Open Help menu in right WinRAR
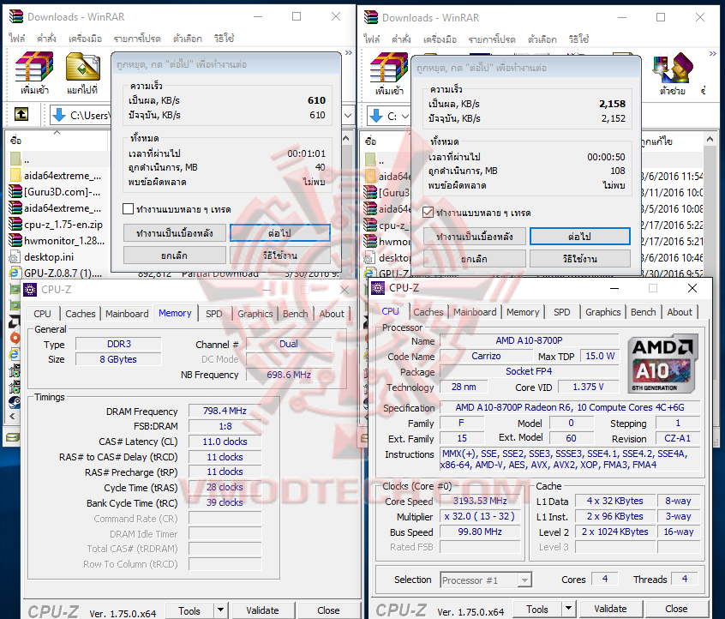 pyautogui.click(x=578, y=39)
